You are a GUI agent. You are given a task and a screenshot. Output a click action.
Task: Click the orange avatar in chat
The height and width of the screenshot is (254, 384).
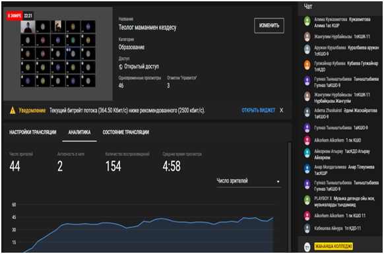[307, 65]
